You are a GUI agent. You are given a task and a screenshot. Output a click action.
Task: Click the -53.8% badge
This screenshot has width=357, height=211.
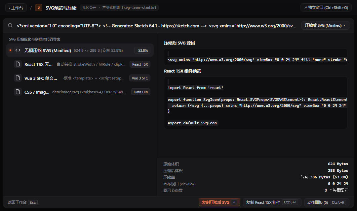pyautogui.click(x=142, y=50)
